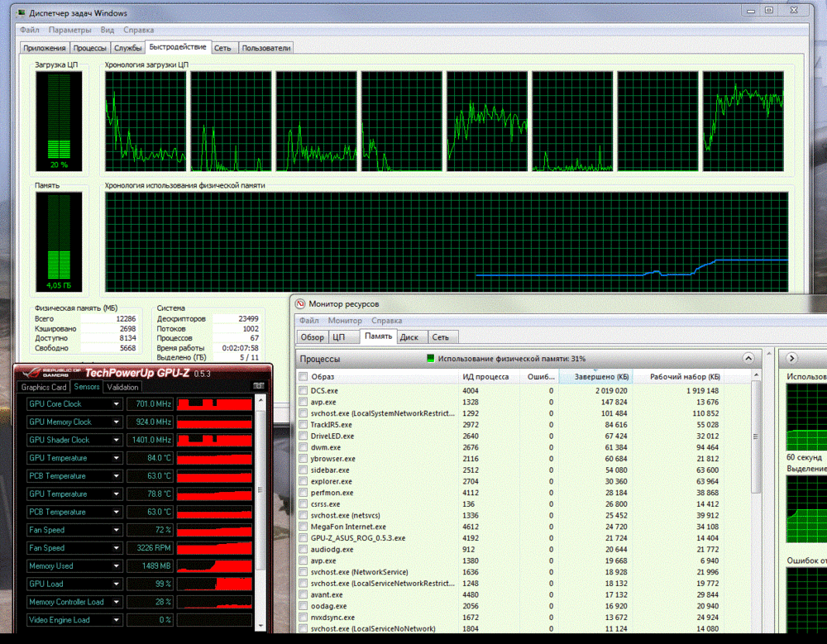The width and height of the screenshot is (827, 644).
Task: Open the Параметры menu in Task Manager
Action: click(x=69, y=30)
